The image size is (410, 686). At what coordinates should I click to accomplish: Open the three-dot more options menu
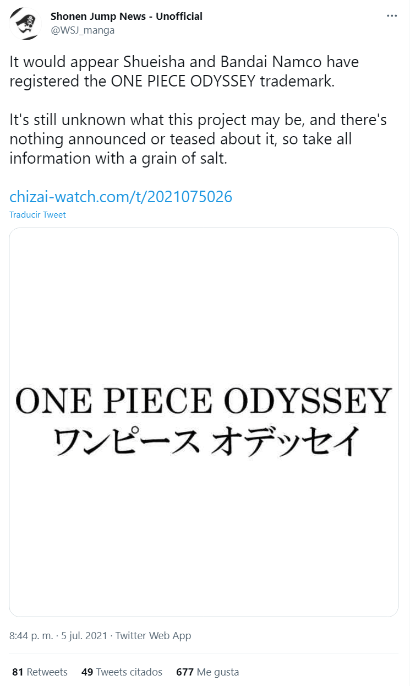coord(392,16)
